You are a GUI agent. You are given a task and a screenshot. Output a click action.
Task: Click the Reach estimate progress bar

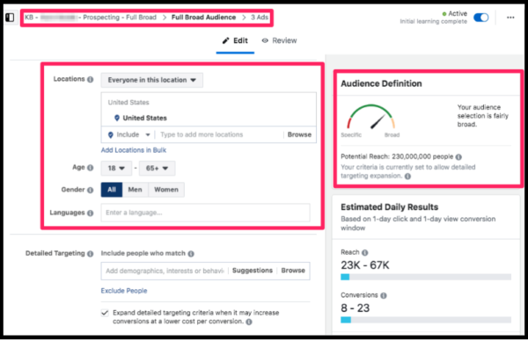tap(426, 277)
